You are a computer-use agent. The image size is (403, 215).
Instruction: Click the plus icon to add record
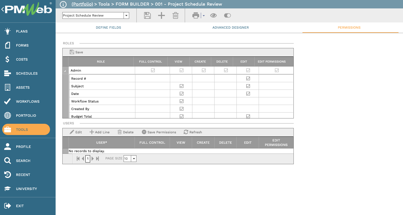[161, 15]
